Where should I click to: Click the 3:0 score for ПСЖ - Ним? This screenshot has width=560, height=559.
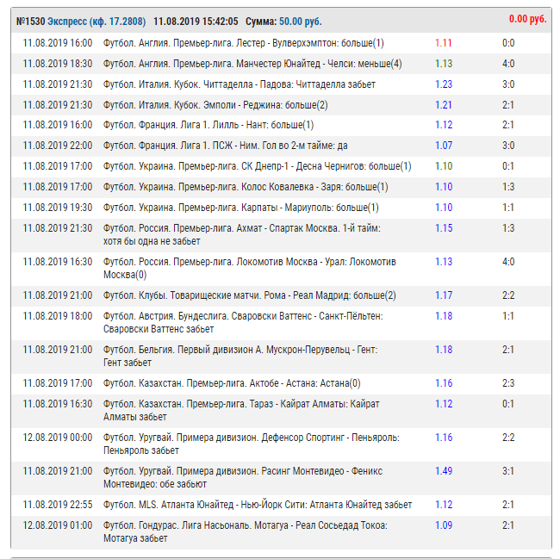(x=508, y=146)
